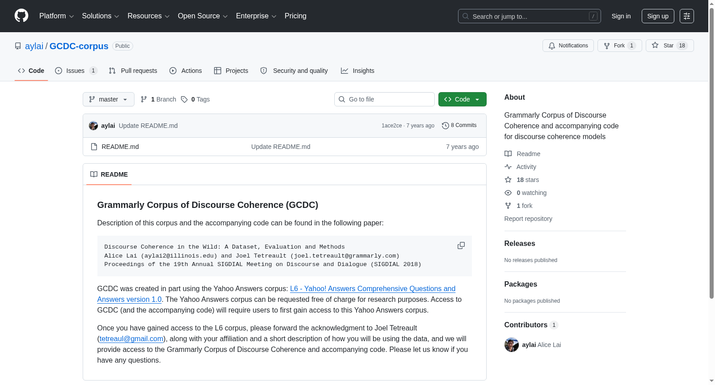Open the Security and quality tab
This screenshot has height=385, width=715.
tap(294, 71)
